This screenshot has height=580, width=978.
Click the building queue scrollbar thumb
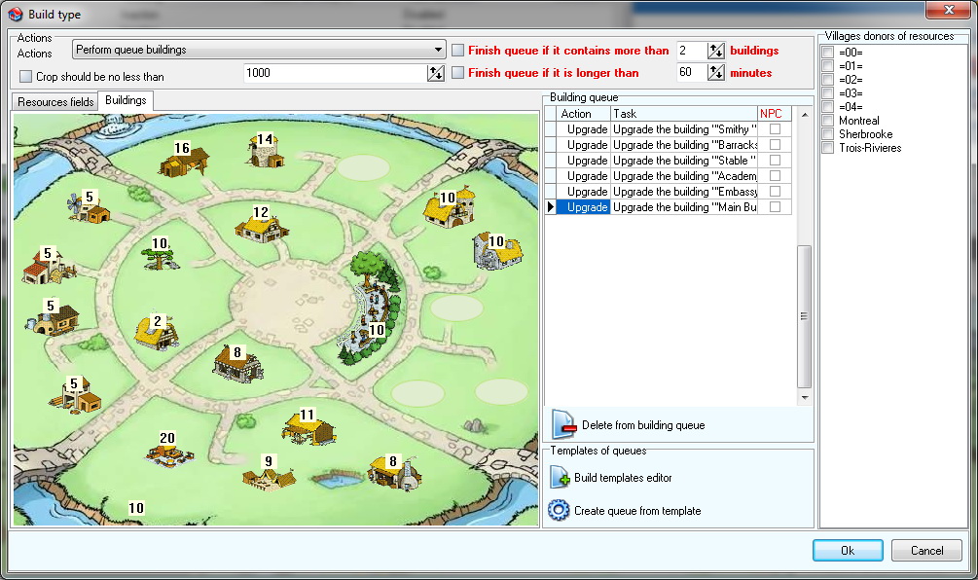[x=805, y=317]
